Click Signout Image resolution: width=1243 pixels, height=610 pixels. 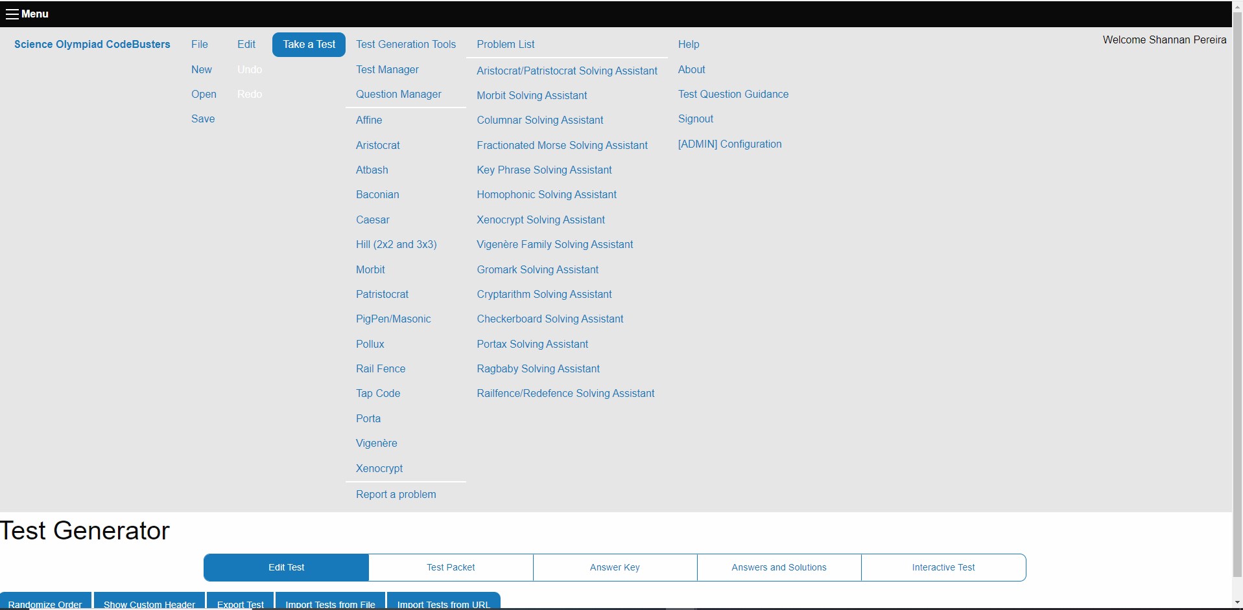coord(696,119)
